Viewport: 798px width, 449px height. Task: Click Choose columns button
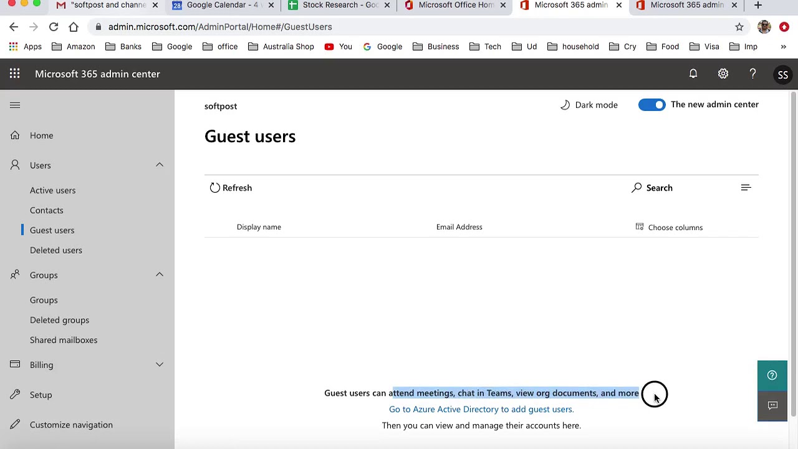tap(669, 228)
